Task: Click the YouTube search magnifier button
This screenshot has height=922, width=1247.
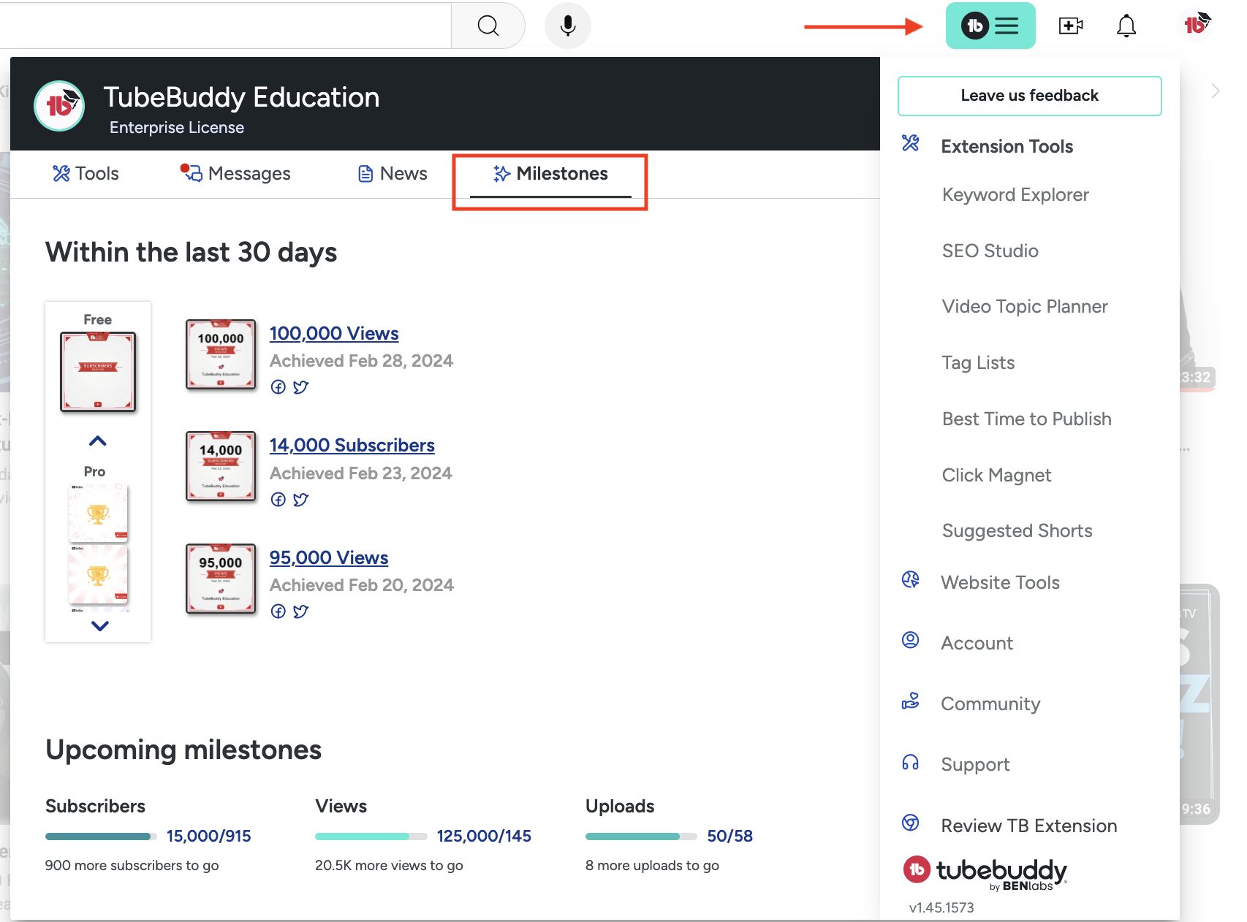Action: pyautogui.click(x=488, y=26)
